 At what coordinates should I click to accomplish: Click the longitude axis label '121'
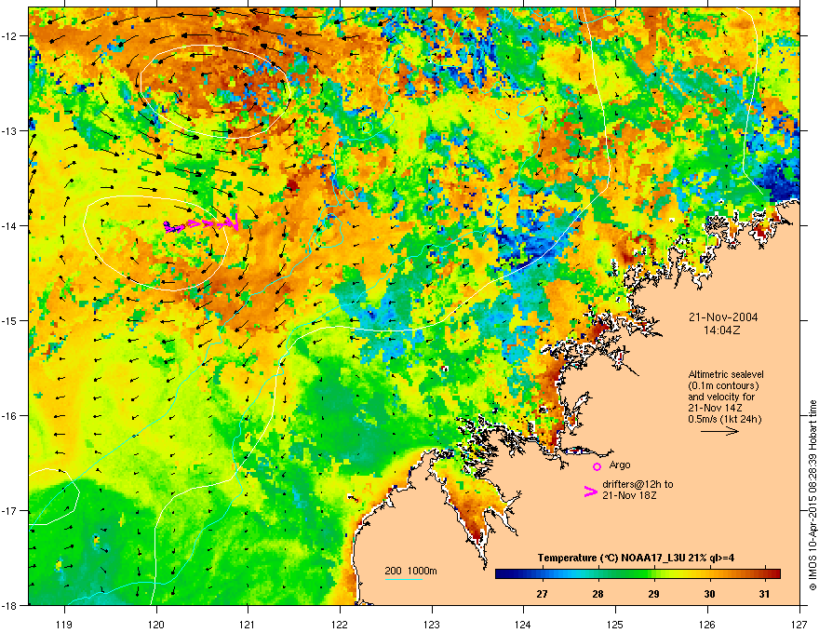click(x=248, y=624)
